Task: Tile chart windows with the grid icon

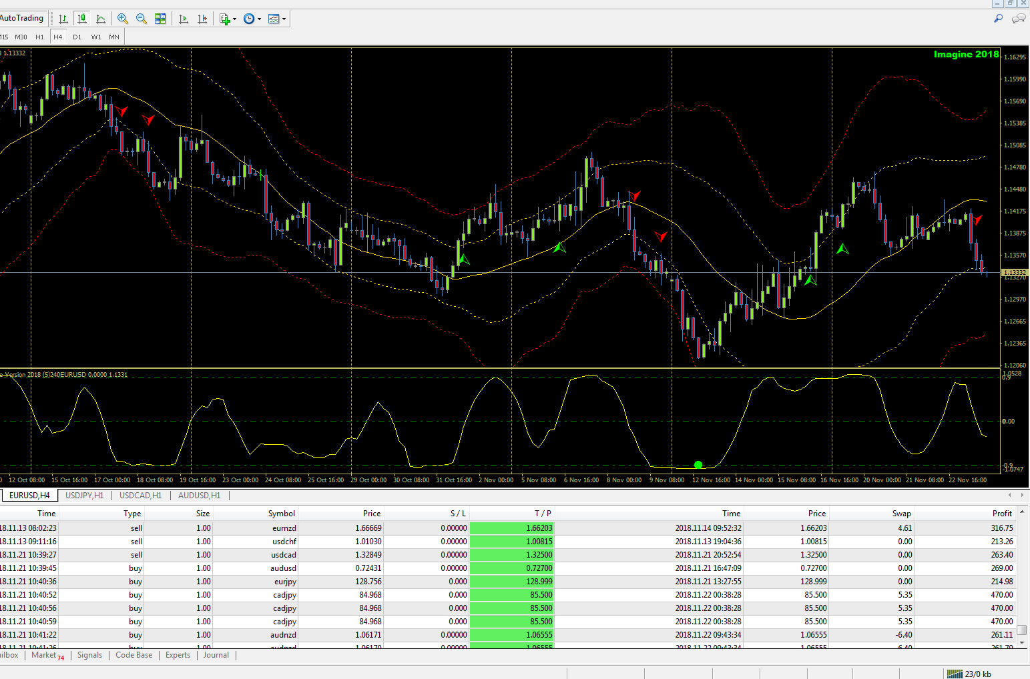Action: pyautogui.click(x=160, y=19)
